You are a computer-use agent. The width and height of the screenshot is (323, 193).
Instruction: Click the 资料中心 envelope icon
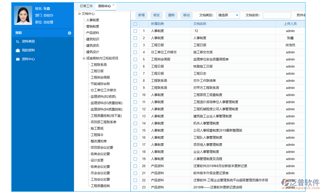coord(18,59)
